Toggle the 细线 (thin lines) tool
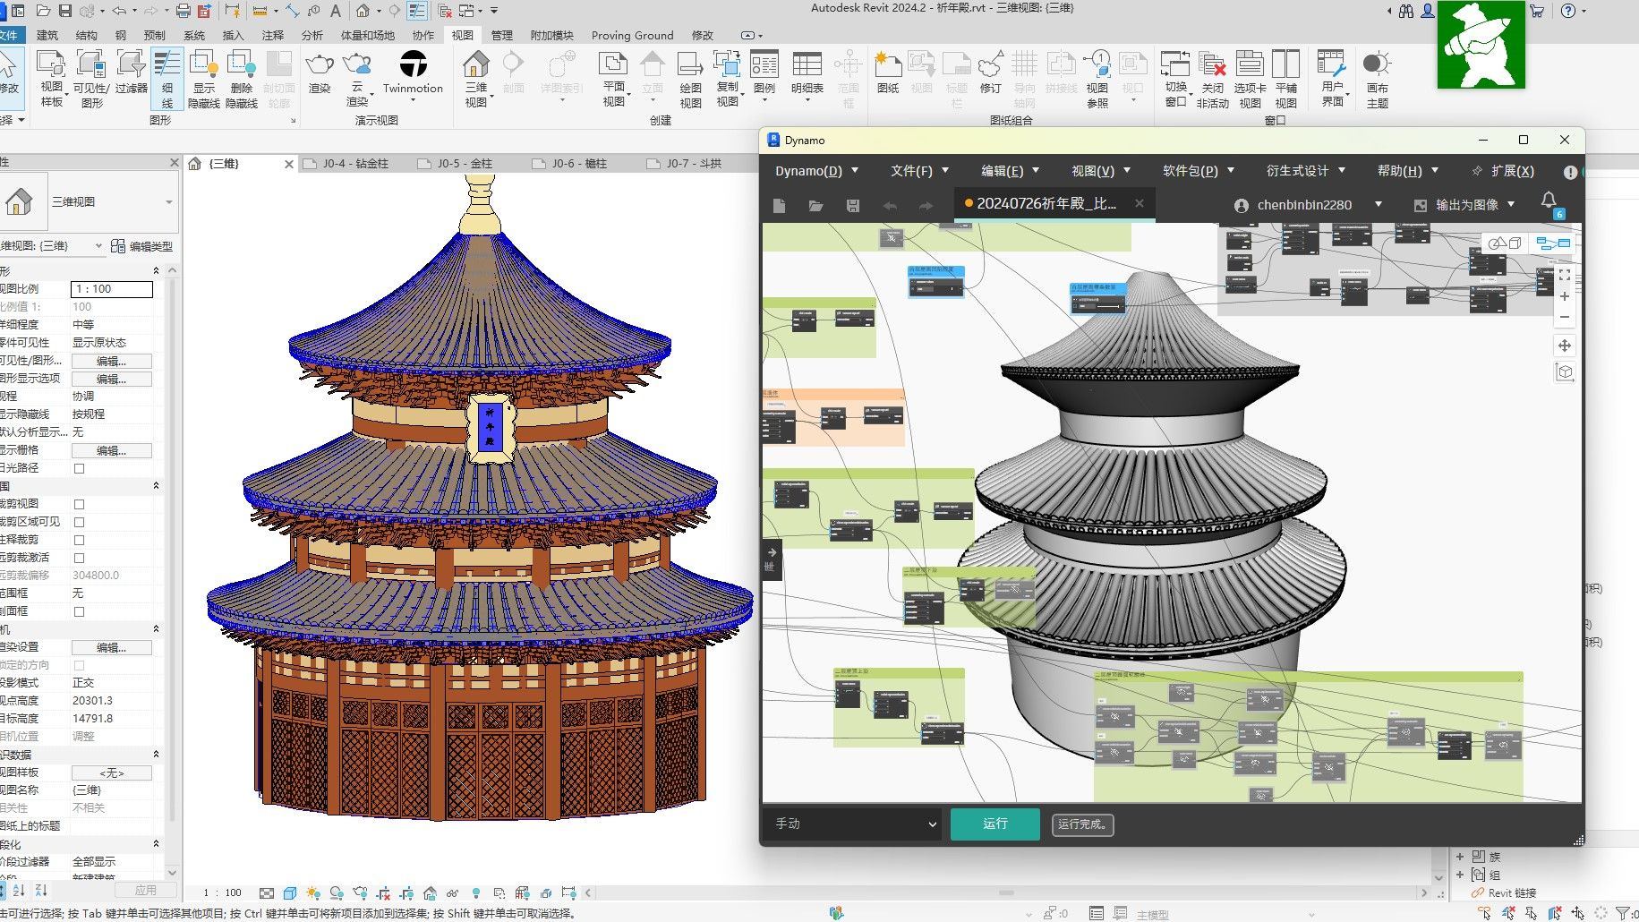The image size is (1639, 922). tap(167, 79)
